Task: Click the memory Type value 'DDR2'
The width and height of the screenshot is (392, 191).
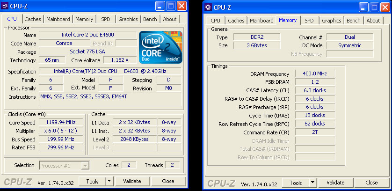Action: tap(257, 37)
